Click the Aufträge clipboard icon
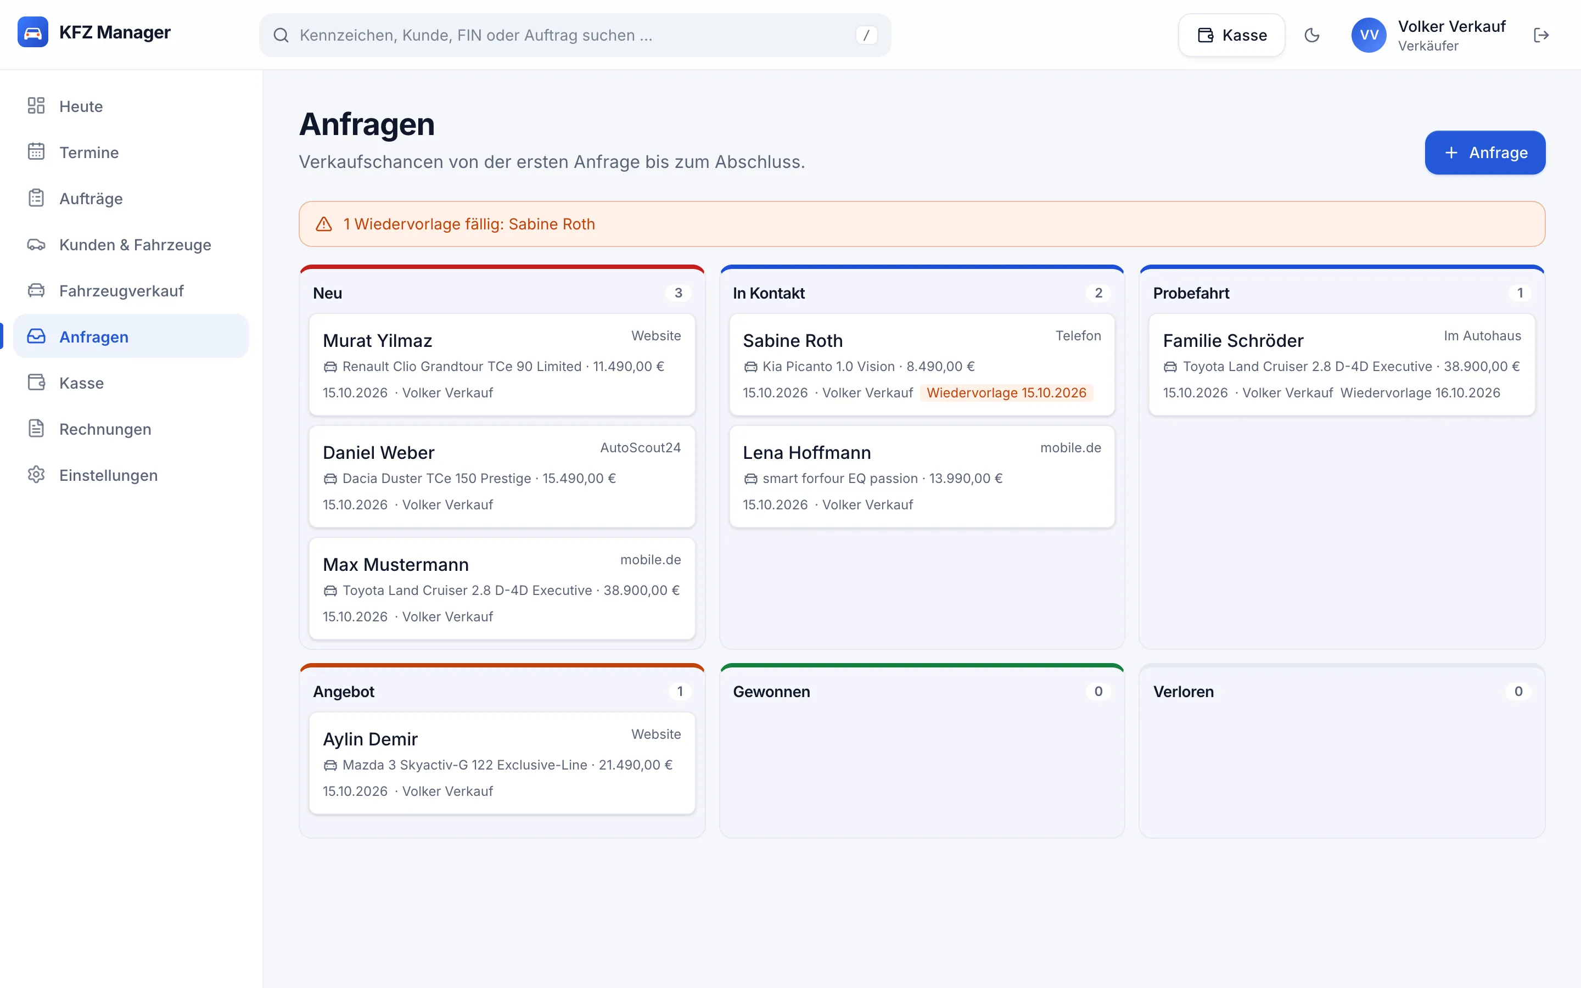Viewport: 1581px width, 988px height. tap(36, 198)
